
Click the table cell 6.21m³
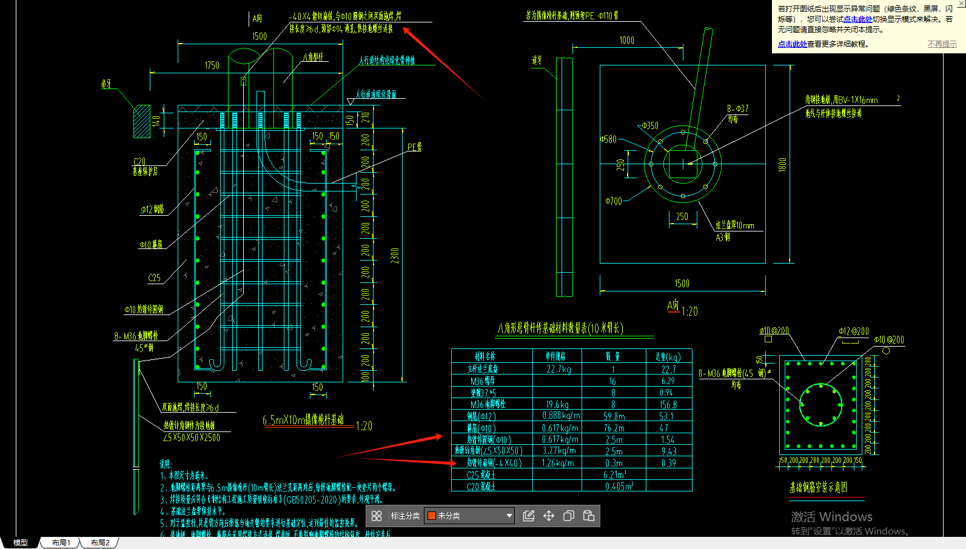point(614,474)
